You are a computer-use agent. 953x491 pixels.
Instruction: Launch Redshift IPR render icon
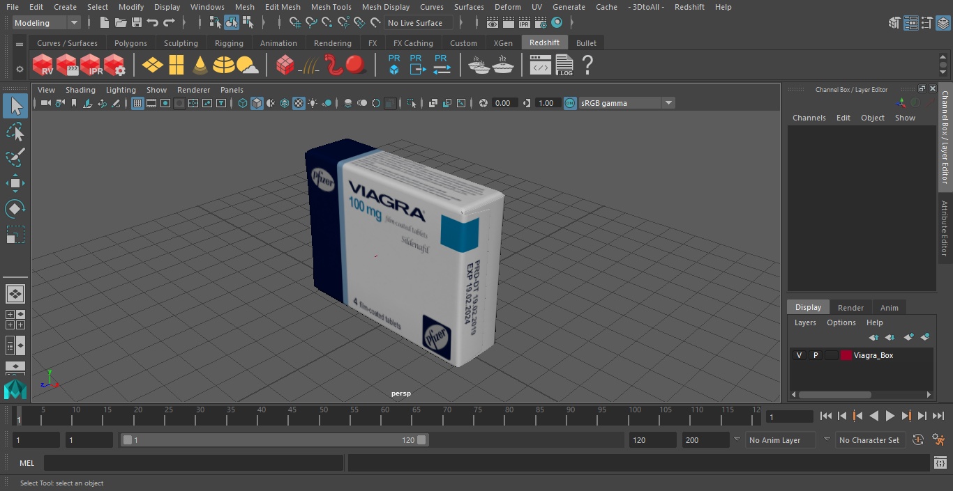[x=91, y=65]
